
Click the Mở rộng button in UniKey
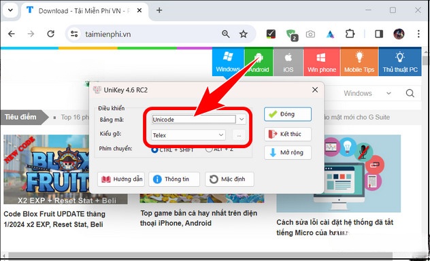pyautogui.click(x=288, y=152)
